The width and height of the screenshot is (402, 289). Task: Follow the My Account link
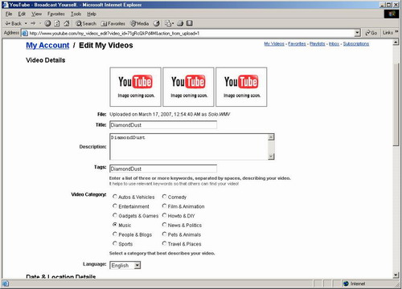coord(47,45)
